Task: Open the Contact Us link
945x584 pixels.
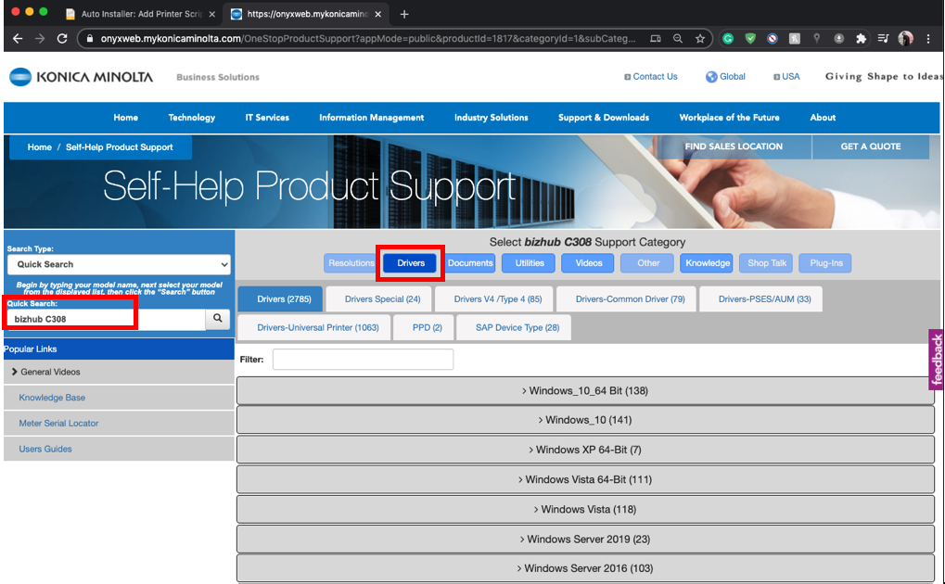Action: tap(651, 77)
